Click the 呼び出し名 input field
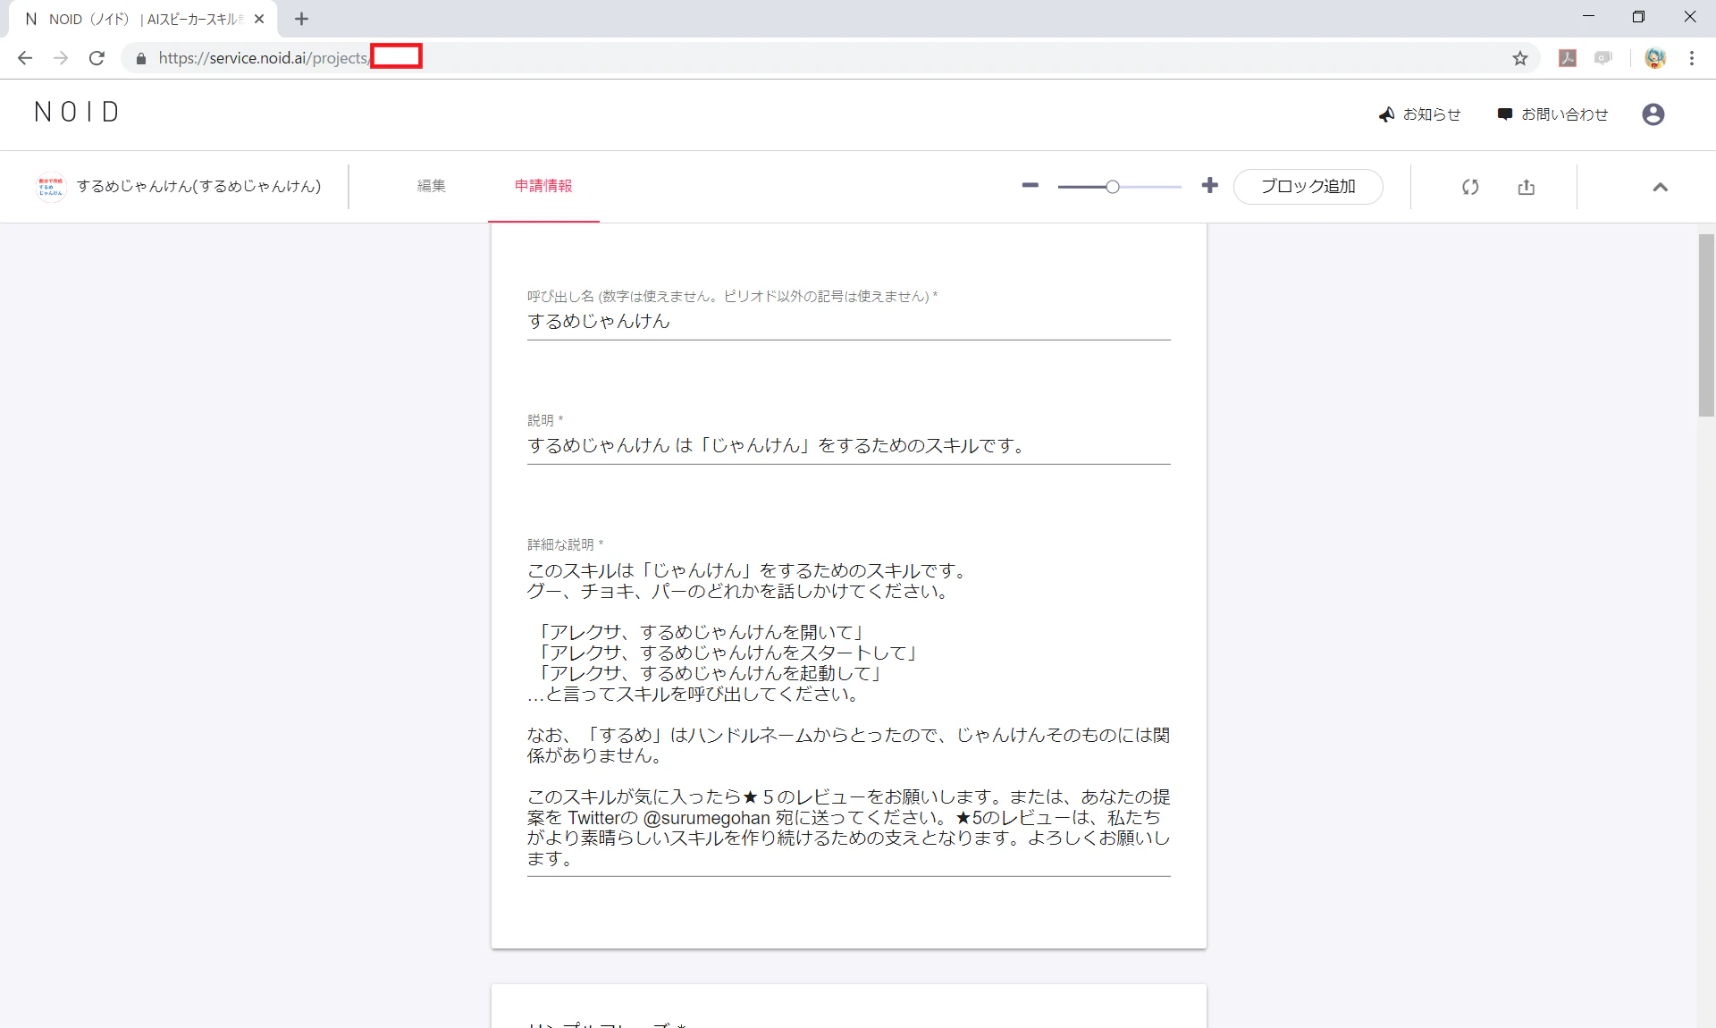The height and width of the screenshot is (1028, 1716). 848,322
